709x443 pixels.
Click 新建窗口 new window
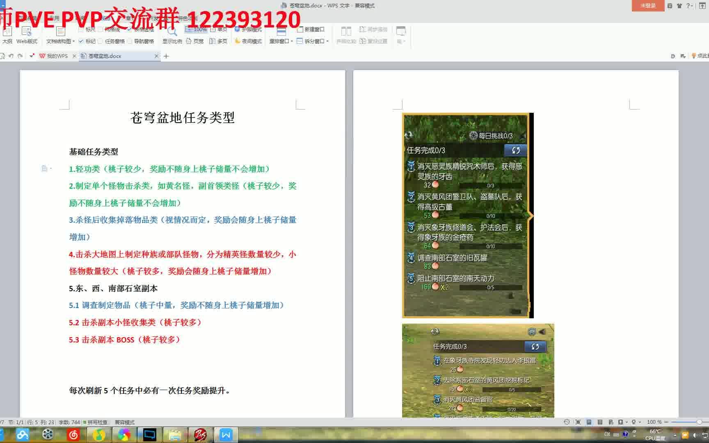[x=311, y=30]
